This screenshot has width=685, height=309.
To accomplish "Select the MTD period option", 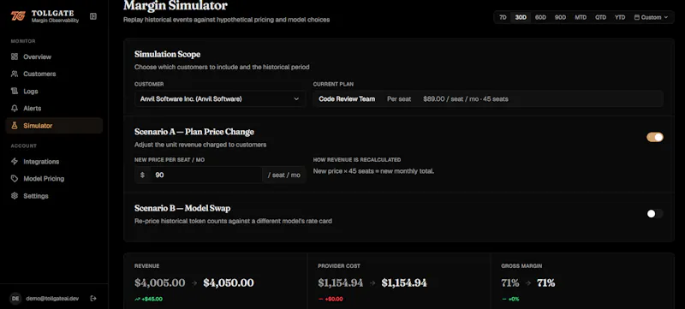I will (581, 17).
